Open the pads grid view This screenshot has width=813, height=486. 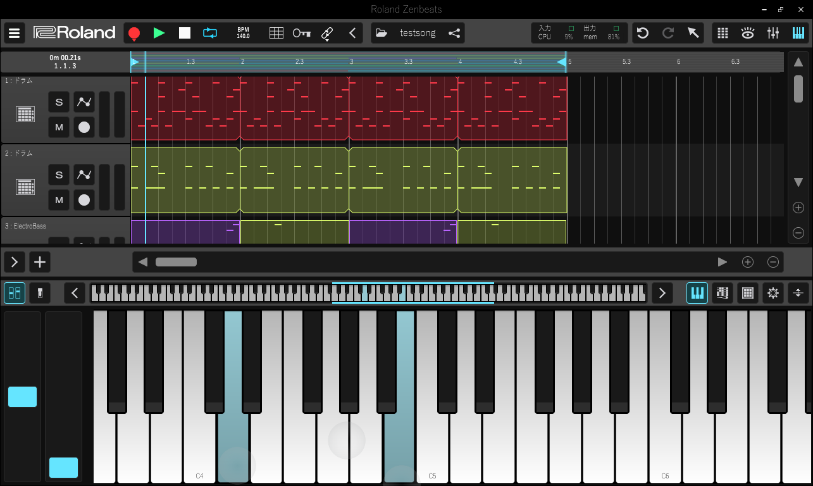pos(723,33)
